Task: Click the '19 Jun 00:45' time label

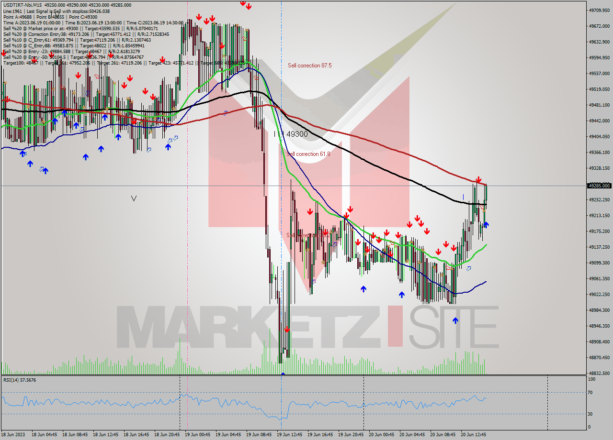Action: click(x=197, y=435)
